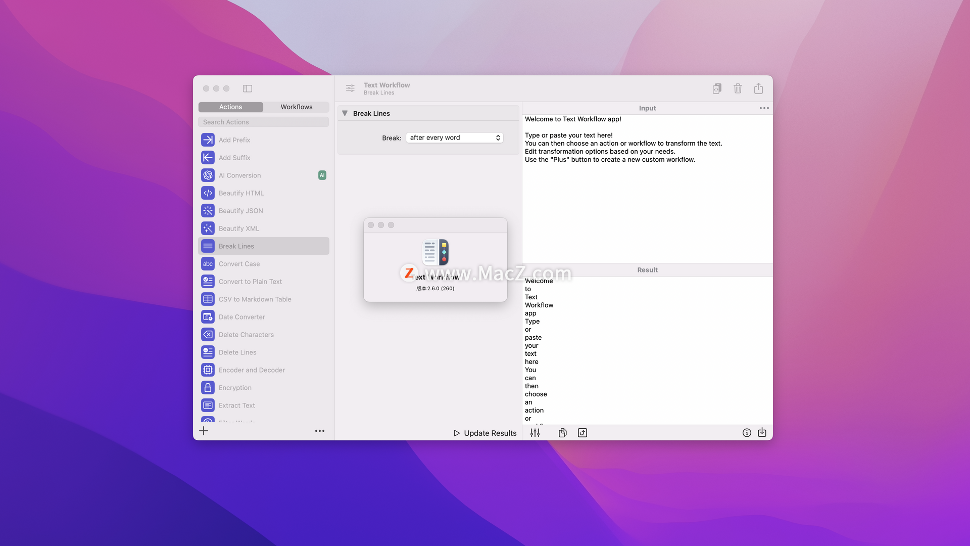The width and height of the screenshot is (970, 546).
Task: Select the AI Conversion action
Action: [240, 175]
